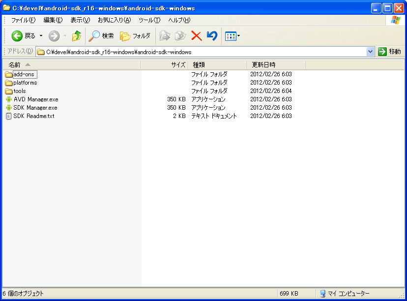Click the AVD Manager.exe file name
The image size is (407, 301).
tap(36, 99)
